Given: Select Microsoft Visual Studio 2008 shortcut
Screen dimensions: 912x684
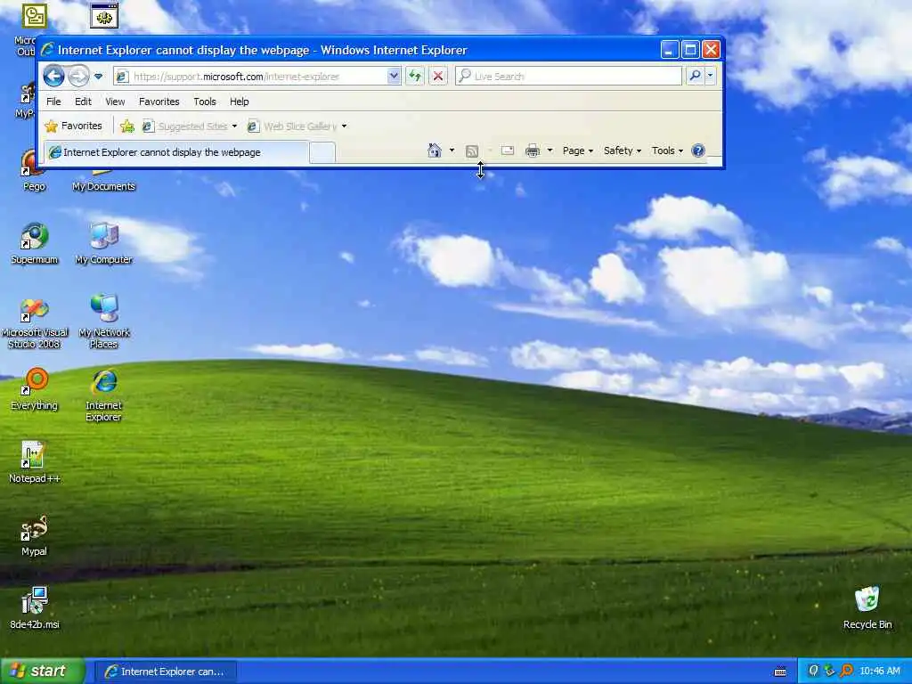Looking at the screenshot, I should 35,322.
